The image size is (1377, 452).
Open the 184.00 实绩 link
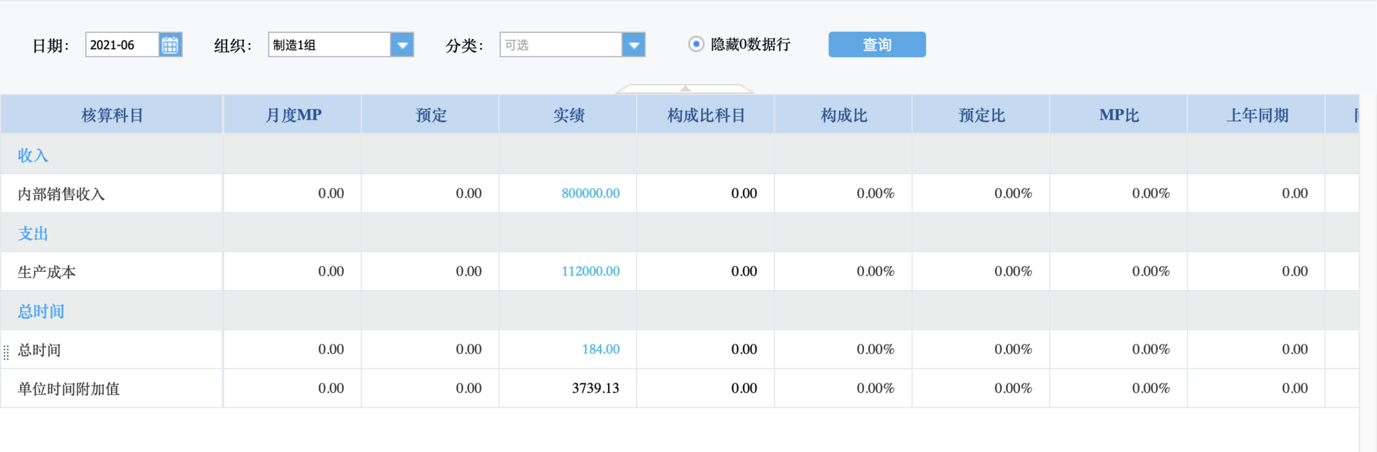pyautogui.click(x=600, y=350)
